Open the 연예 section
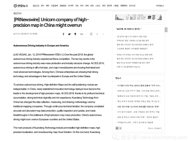Screen dimensions: 189x141 87,6
